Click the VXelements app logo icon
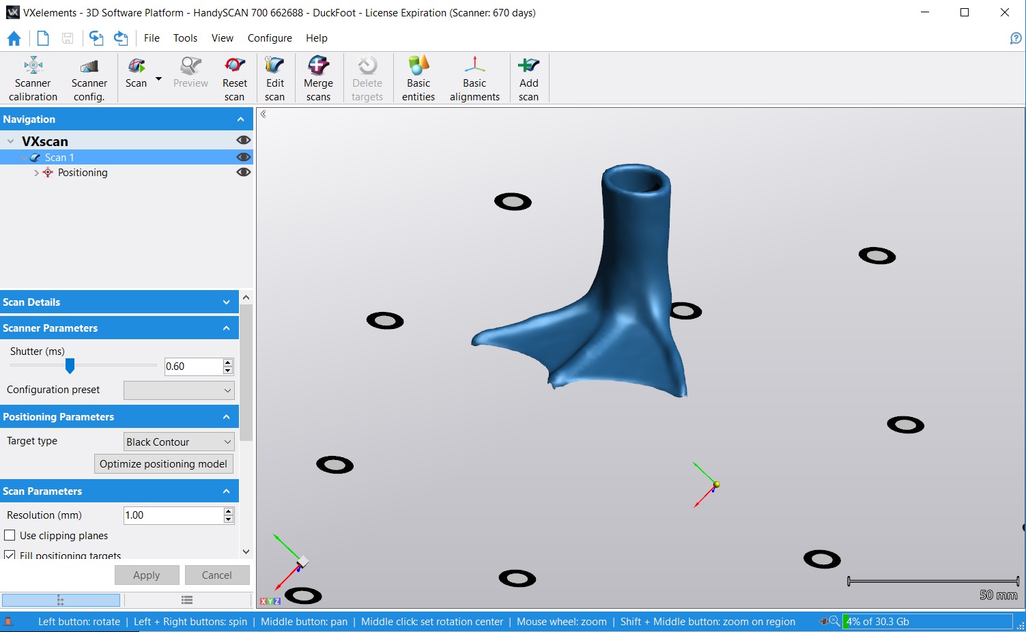1026x632 pixels. point(12,12)
